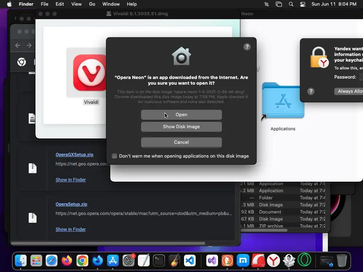This screenshot has width=363, height=272.
Task: Click the screenshot tool icon in the menu bar
Action: [x=267, y=4]
